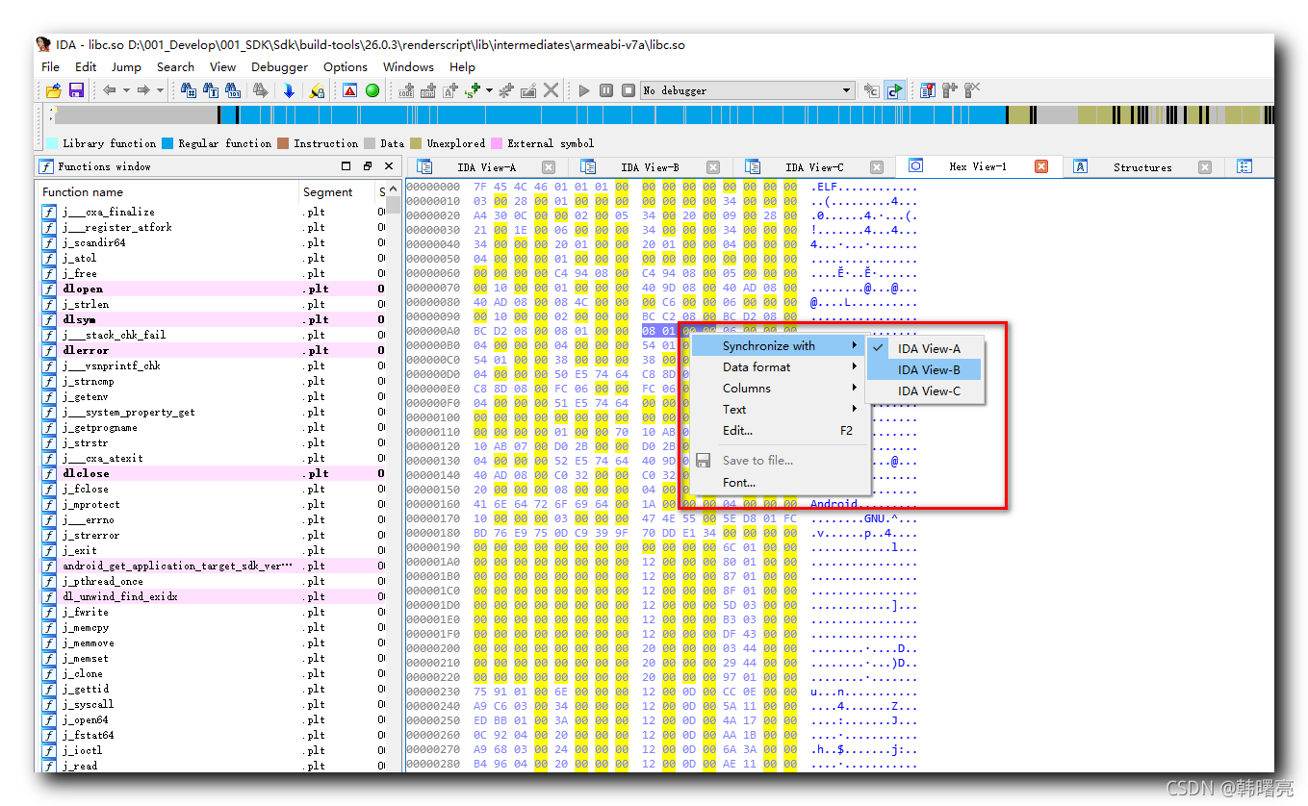Open the Debugger menu

(279, 67)
